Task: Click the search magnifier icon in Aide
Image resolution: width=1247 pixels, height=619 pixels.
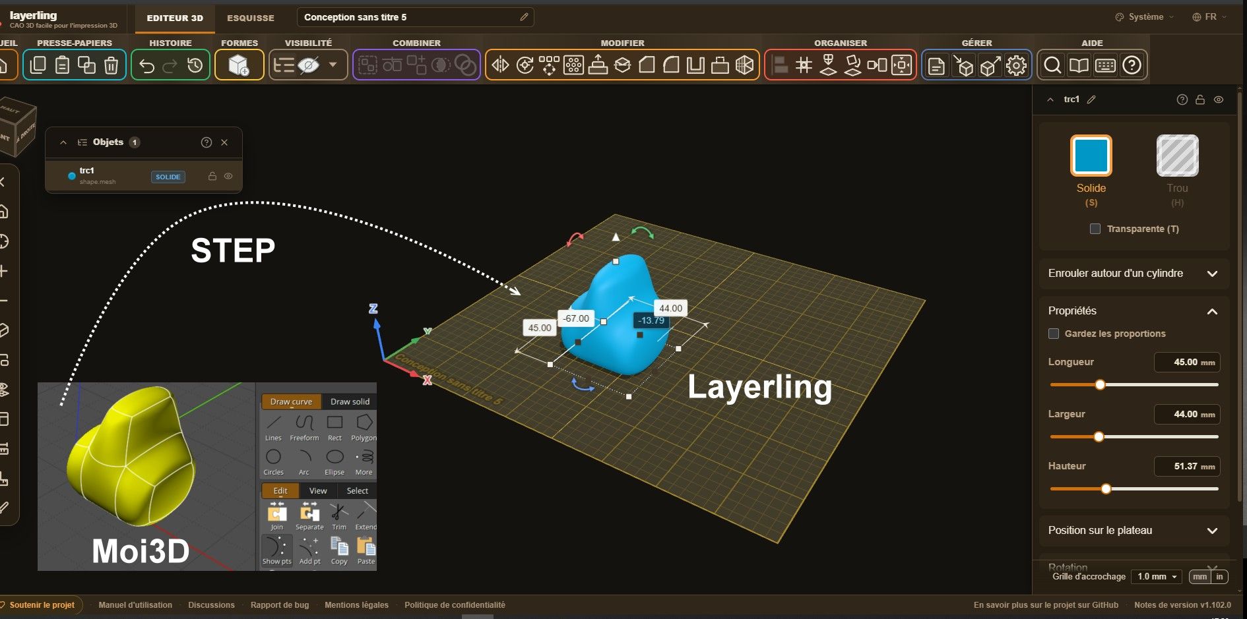Action: [x=1053, y=65]
